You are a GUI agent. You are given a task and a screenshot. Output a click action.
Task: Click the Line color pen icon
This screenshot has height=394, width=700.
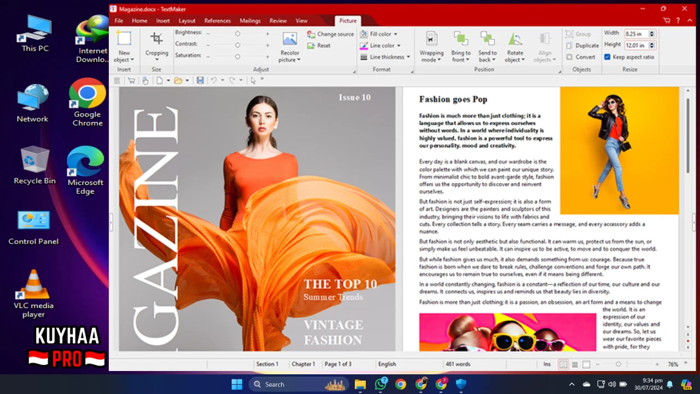pyautogui.click(x=364, y=45)
